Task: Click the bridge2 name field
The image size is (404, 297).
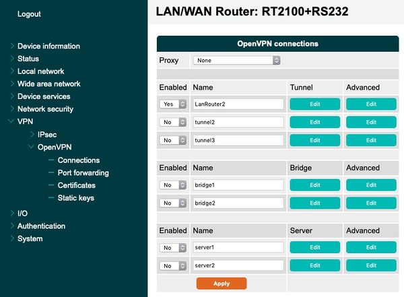Action: pos(238,203)
